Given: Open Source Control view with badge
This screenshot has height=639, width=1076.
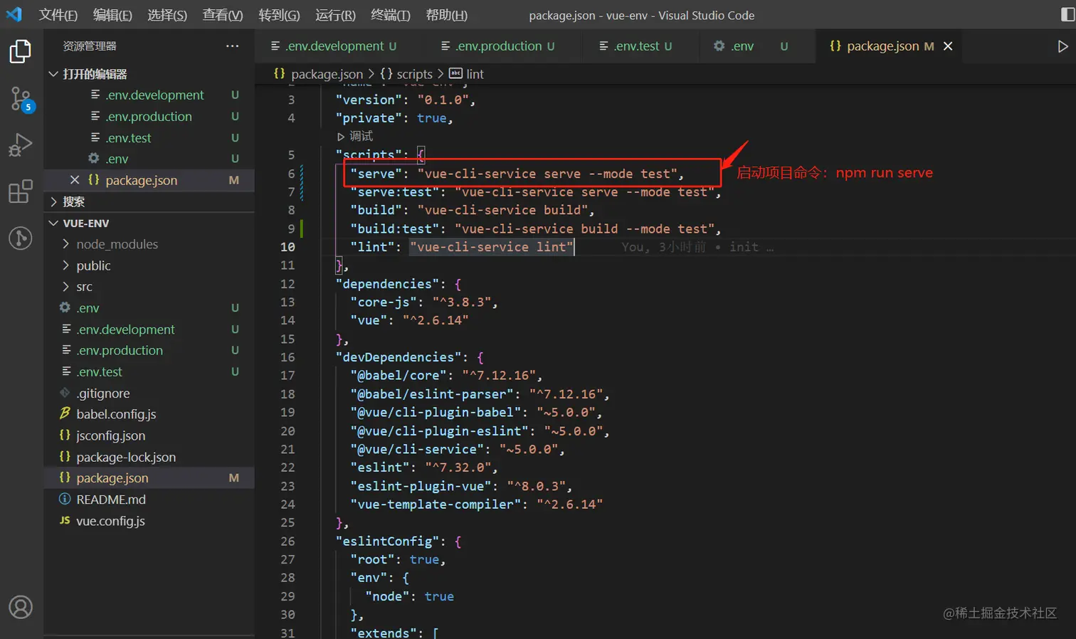Looking at the screenshot, I should 21,100.
